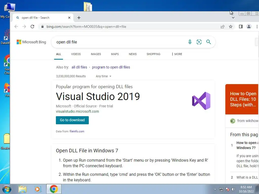Click '3,030,000,000 Results' count text
The height and width of the screenshot is (194, 259).
tap(71, 76)
